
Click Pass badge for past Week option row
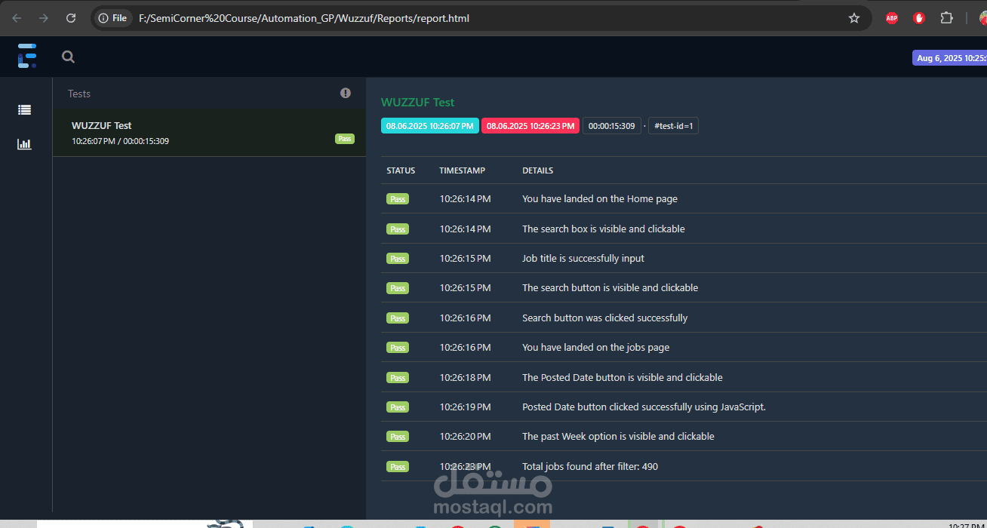pos(398,437)
